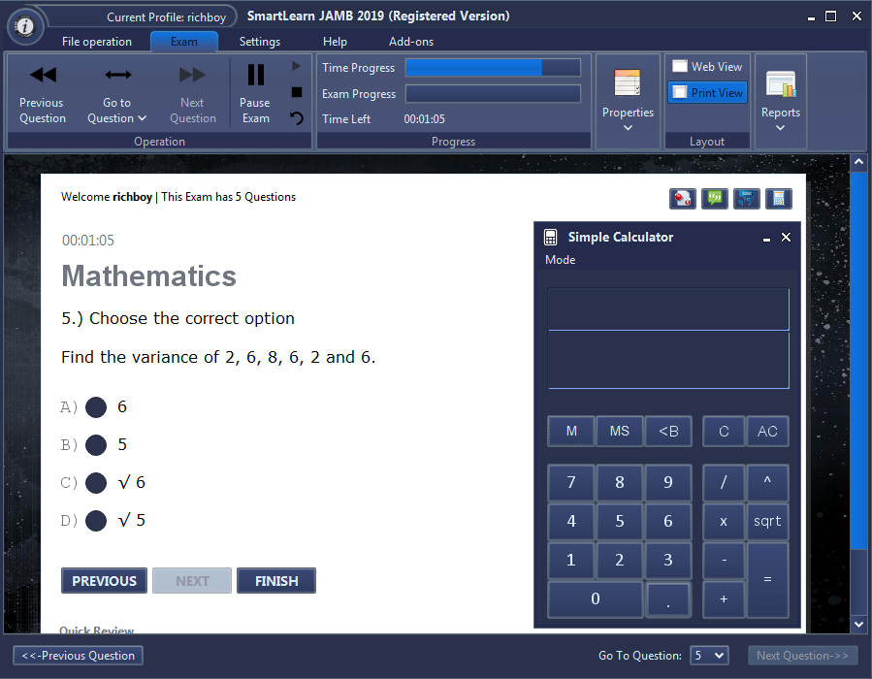
Task: Click the exam page vertical scrollbar
Action: click(x=858, y=359)
